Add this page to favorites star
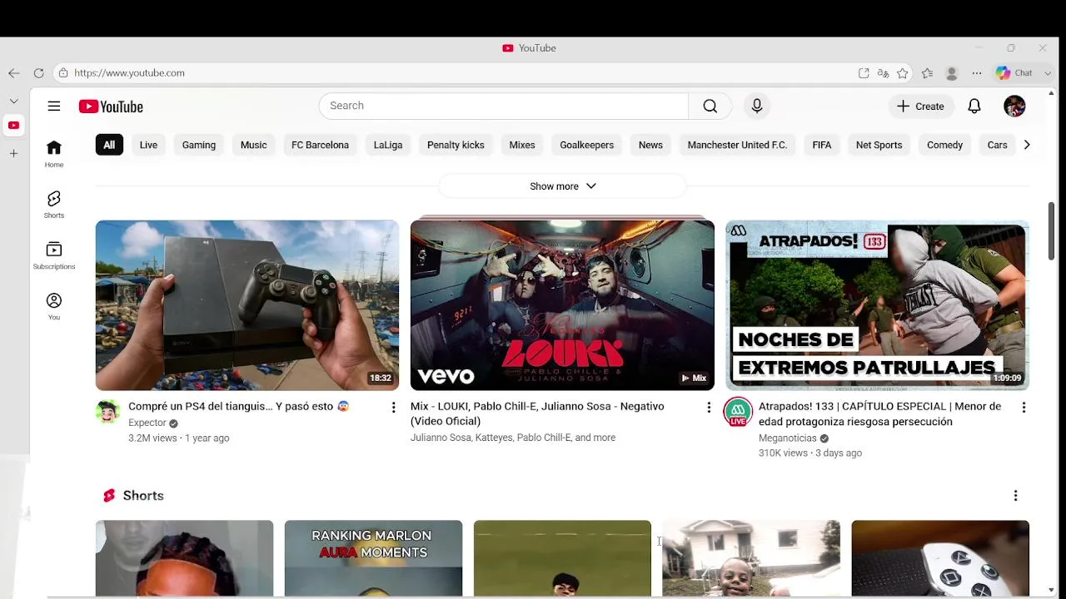The height and width of the screenshot is (599, 1066). point(903,73)
